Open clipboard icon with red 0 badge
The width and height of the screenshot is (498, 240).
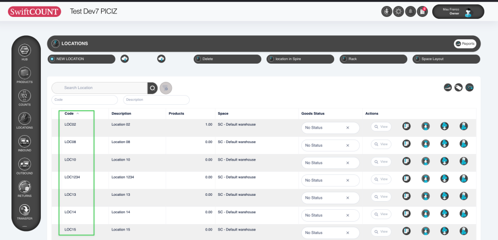422,12
